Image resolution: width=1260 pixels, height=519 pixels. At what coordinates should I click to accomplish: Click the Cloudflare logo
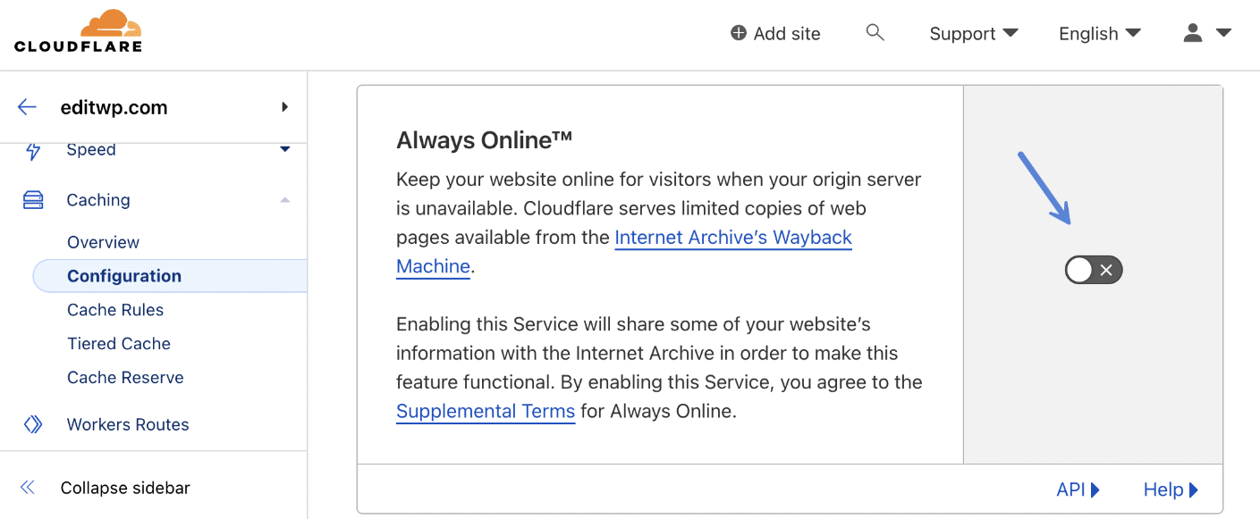[78, 29]
